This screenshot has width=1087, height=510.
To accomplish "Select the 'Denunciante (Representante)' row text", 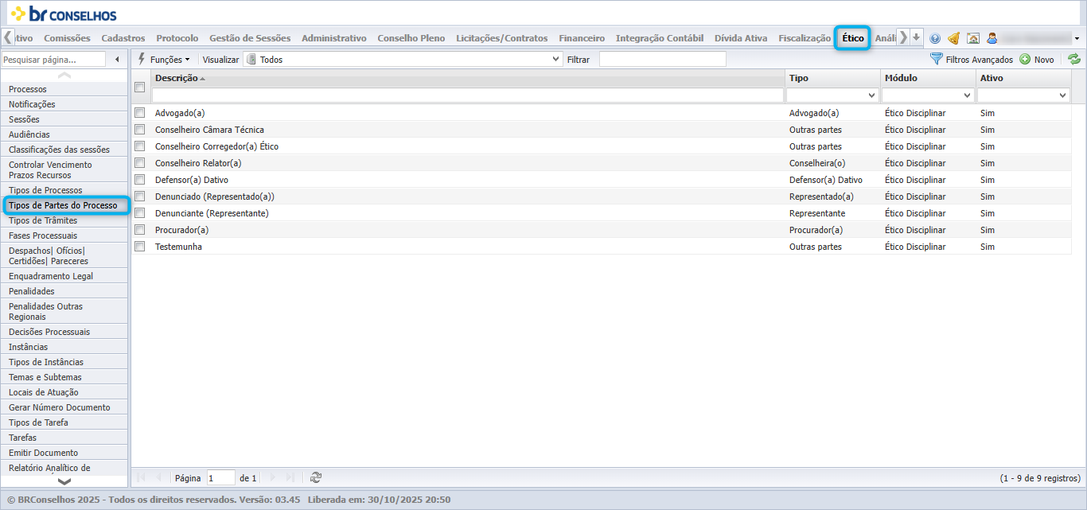I will click(x=212, y=213).
